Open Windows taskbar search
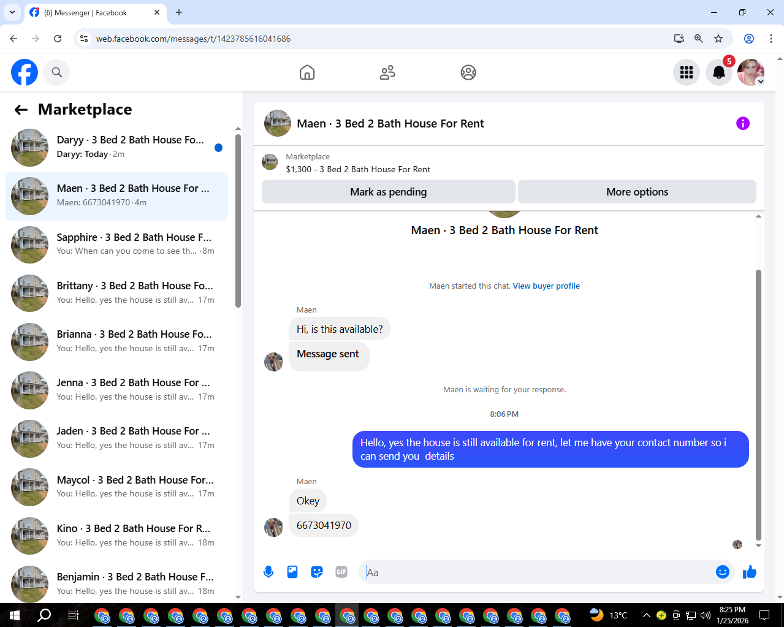Viewport: 784px width, 627px height. pyautogui.click(x=44, y=615)
